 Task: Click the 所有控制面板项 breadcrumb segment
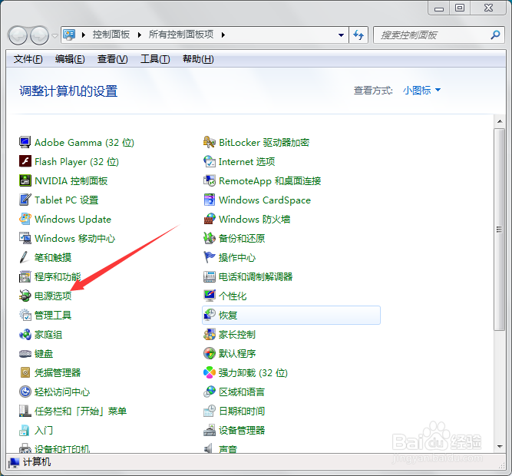click(x=181, y=35)
